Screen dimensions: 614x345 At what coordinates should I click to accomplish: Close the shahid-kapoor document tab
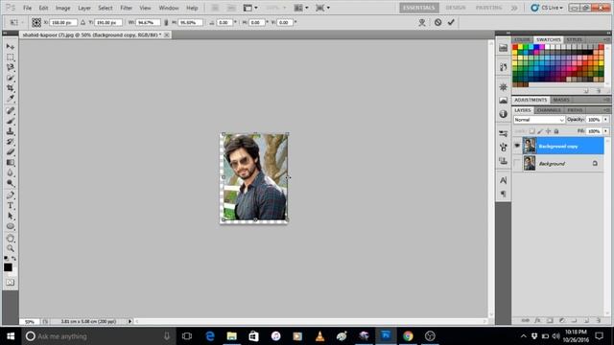click(x=166, y=34)
